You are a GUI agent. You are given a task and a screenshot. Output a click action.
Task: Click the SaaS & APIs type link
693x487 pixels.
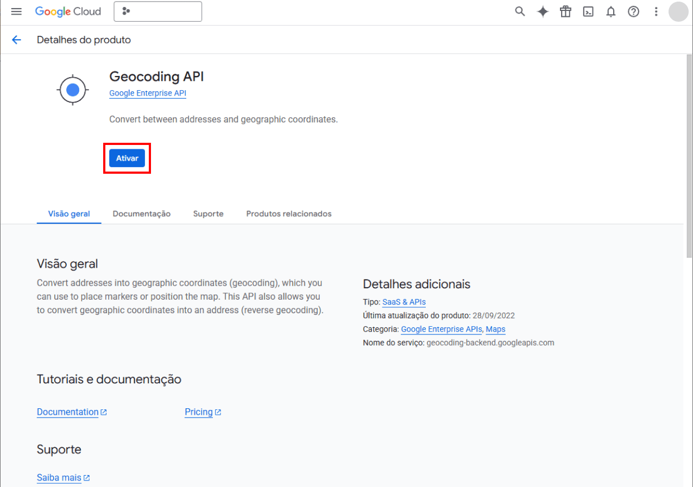(x=404, y=302)
